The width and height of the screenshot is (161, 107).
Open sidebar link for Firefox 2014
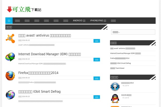120,58
